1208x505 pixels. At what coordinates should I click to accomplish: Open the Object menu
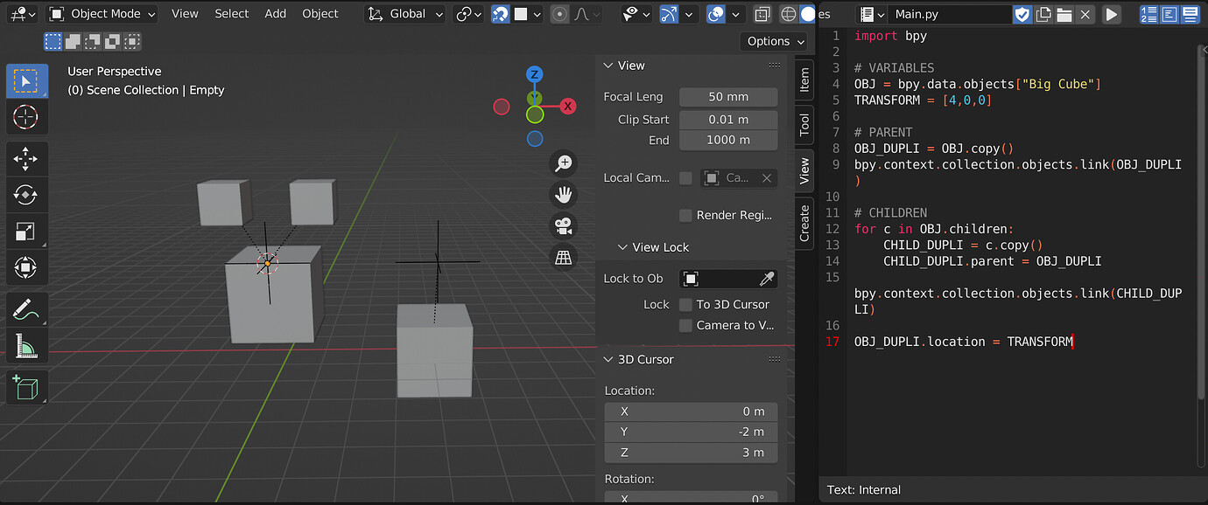(x=320, y=14)
